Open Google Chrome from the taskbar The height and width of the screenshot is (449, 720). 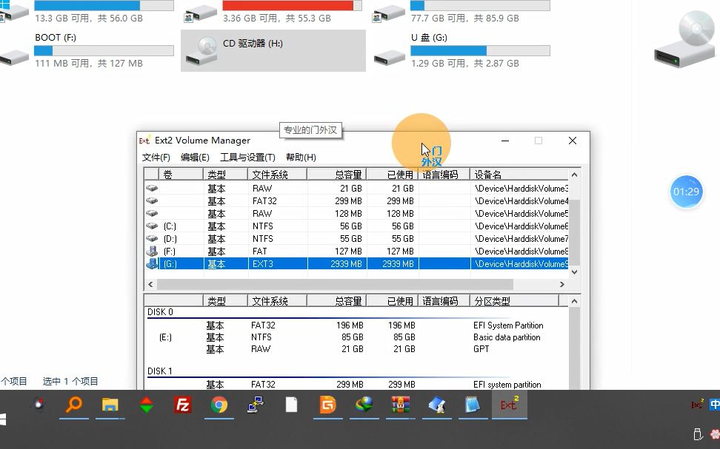[219, 405]
